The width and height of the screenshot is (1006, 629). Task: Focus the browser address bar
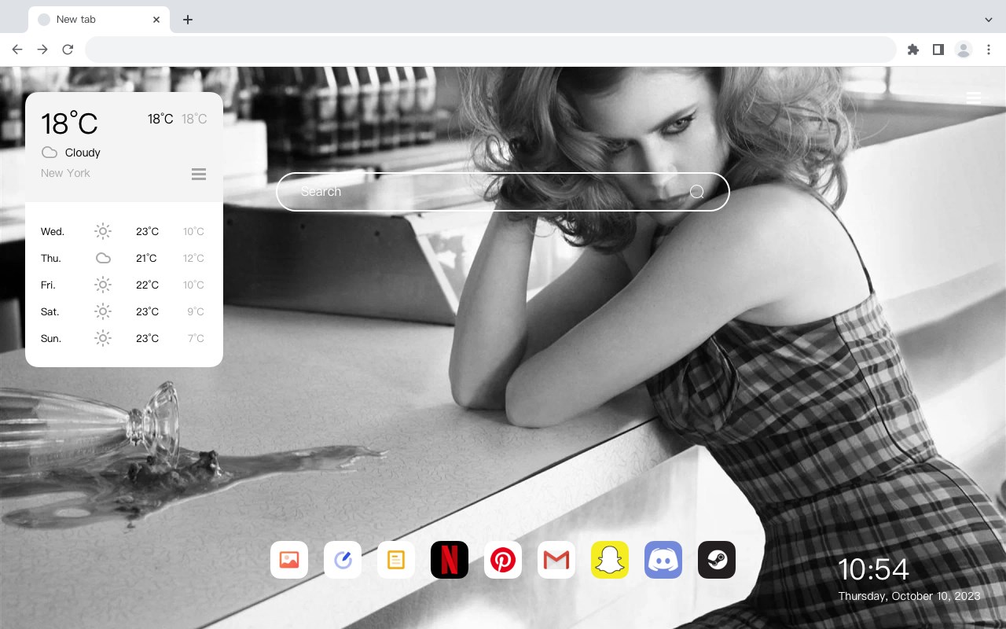(x=490, y=50)
